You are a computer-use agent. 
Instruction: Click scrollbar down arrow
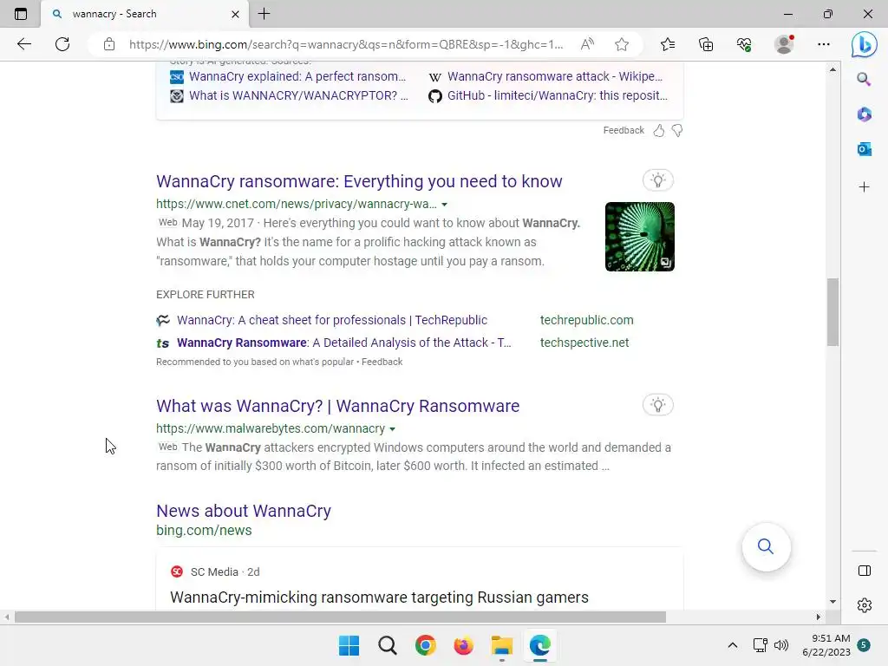(832, 602)
